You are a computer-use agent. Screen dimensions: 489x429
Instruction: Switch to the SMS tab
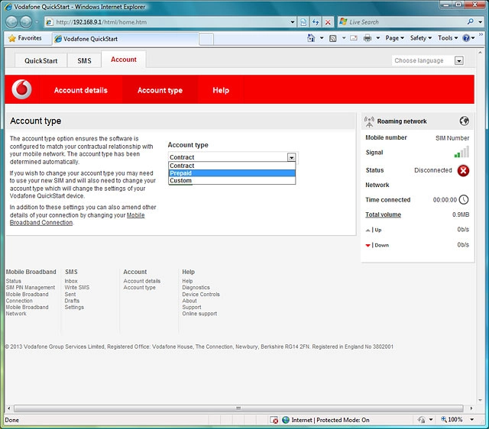pyautogui.click(x=84, y=60)
